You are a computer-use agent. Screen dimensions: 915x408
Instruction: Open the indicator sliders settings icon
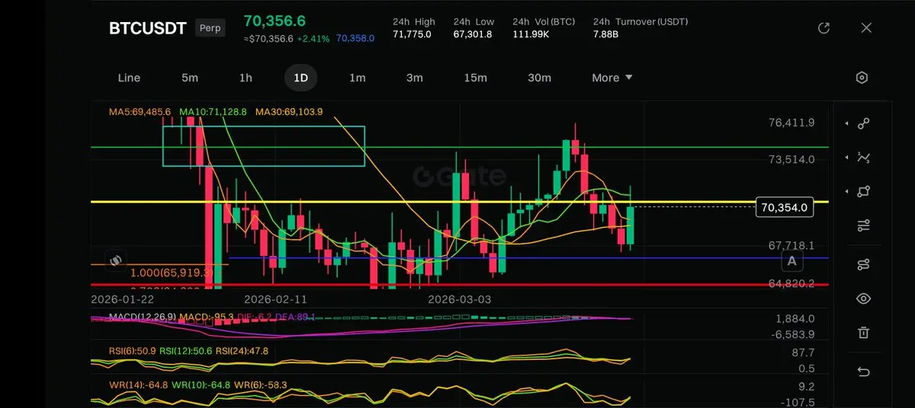point(863,225)
